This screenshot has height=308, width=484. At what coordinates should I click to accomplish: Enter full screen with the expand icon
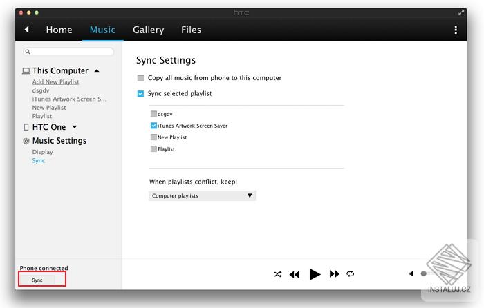point(461,12)
